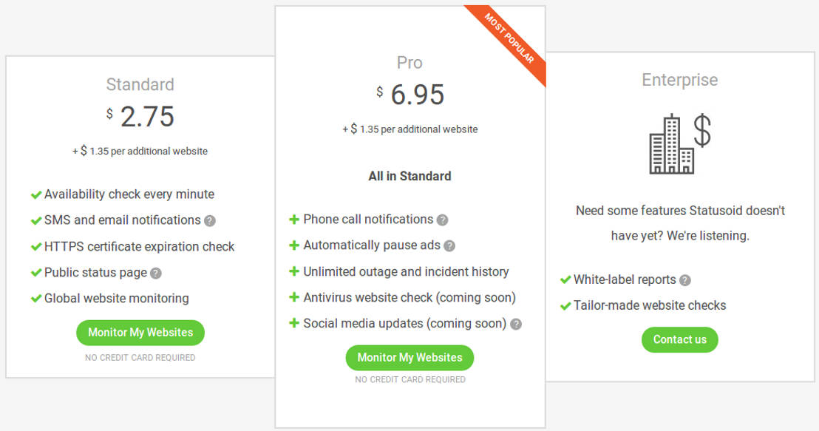Click help icon next to Social media updates
Viewport: 819px width, 431px height.
(x=516, y=324)
